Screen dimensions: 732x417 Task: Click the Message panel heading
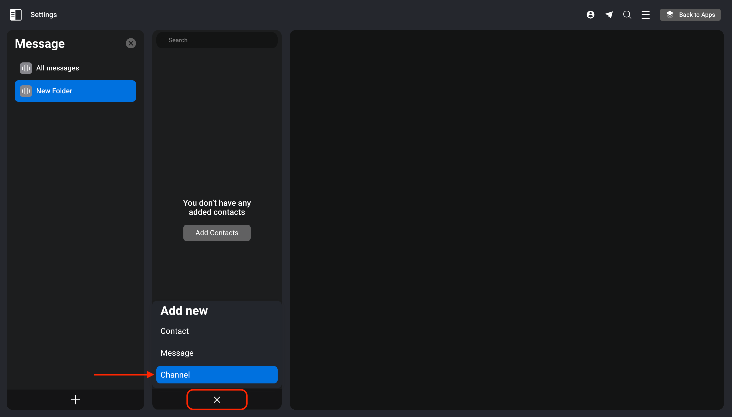[x=40, y=43]
